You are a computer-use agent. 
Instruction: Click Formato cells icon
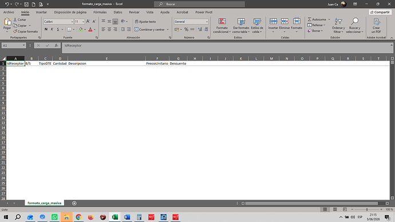coord(297,21)
